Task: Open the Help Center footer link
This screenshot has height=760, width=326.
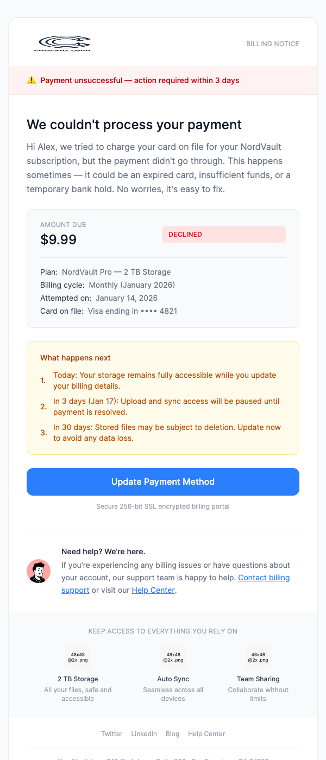Action: point(206,733)
